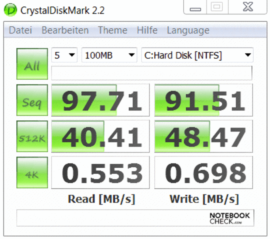Click the CrystalDiskMark app icon in title bar
The height and width of the screenshot is (239, 270).
(x=10, y=10)
